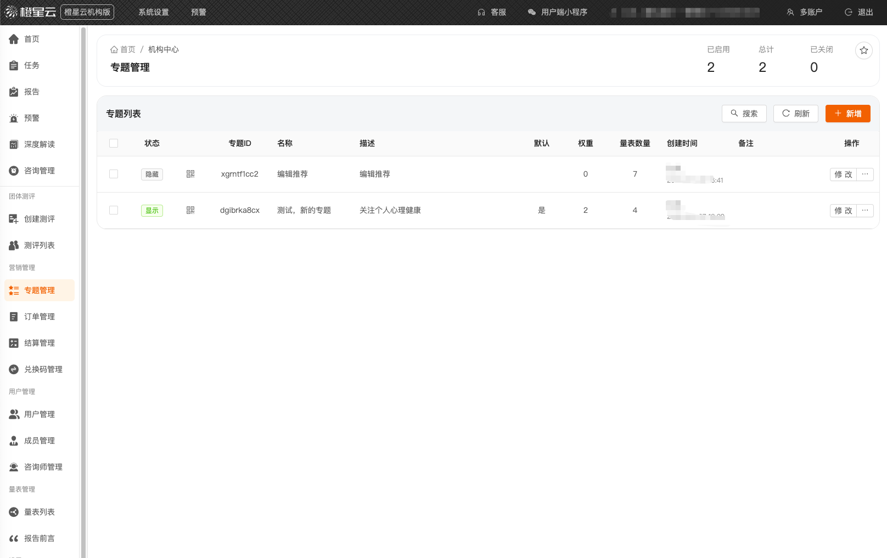Open 预警 alarm icon in sidebar
Screen dimensions: 887x558
(x=14, y=118)
